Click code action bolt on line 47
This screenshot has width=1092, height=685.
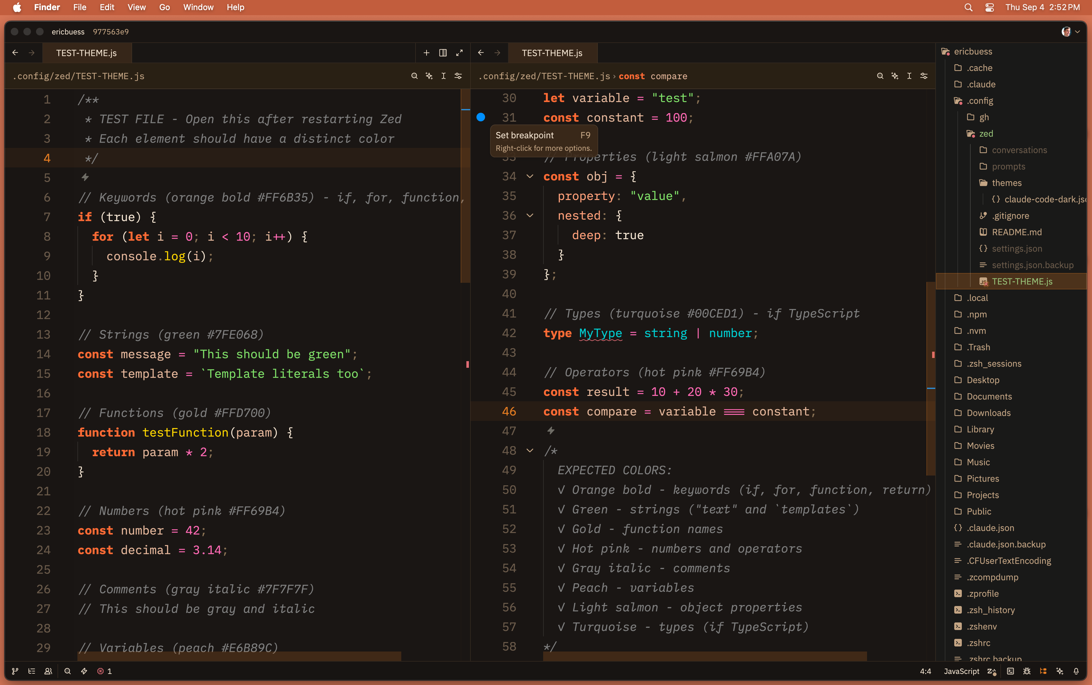(551, 430)
